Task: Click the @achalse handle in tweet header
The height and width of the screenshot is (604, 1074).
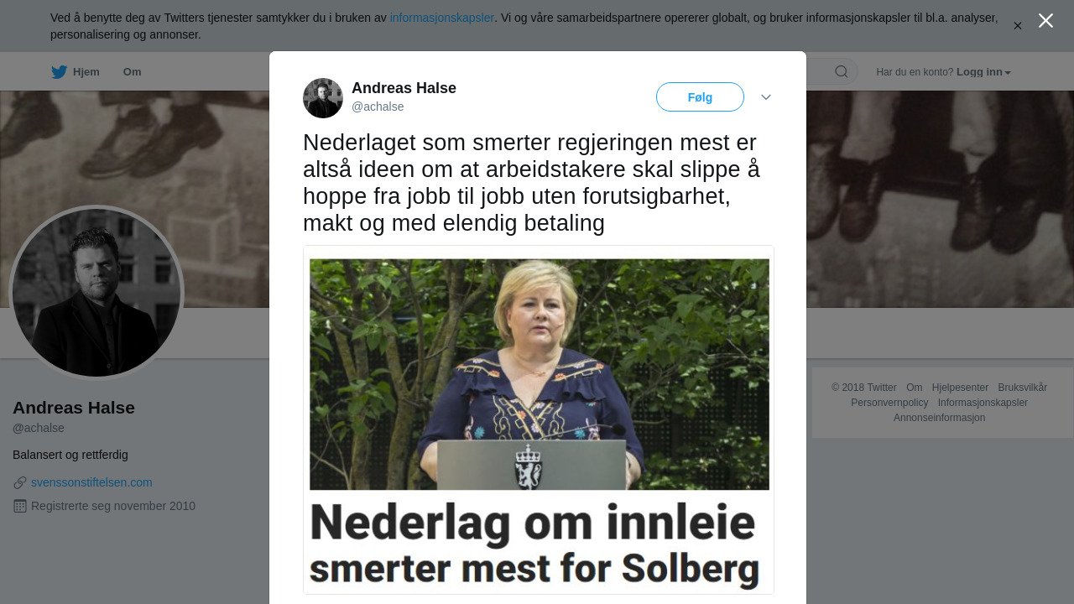Action: [378, 107]
